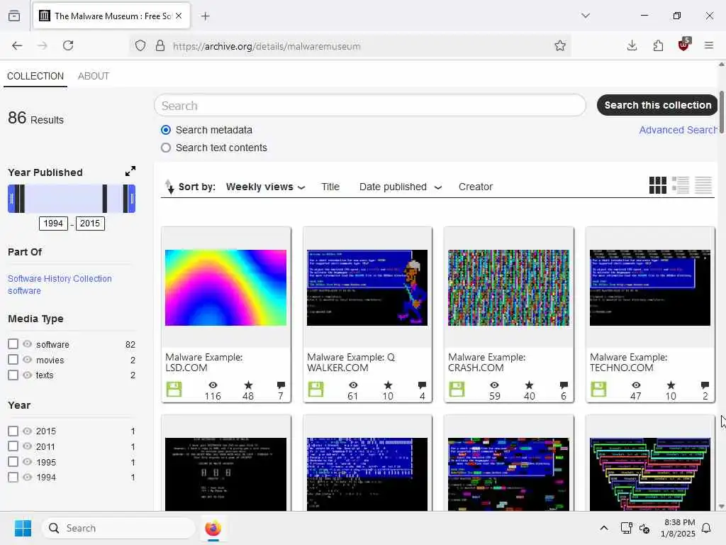The width and height of the screenshot is (726, 545).
Task: Open the notifications bell in taskbar
Action: point(706,528)
